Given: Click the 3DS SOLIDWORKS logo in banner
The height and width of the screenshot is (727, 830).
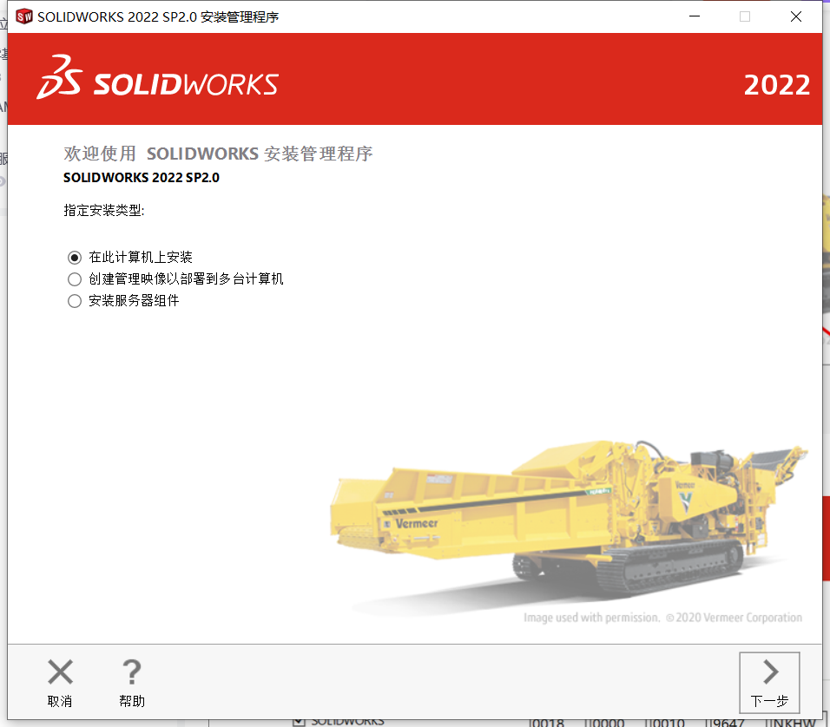Looking at the screenshot, I should pyautogui.click(x=158, y=78).
